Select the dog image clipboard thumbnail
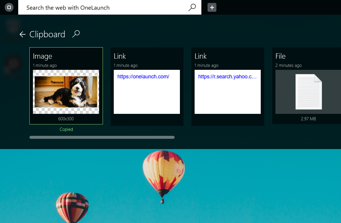The image size is (341, 223). tap(66, 92)
